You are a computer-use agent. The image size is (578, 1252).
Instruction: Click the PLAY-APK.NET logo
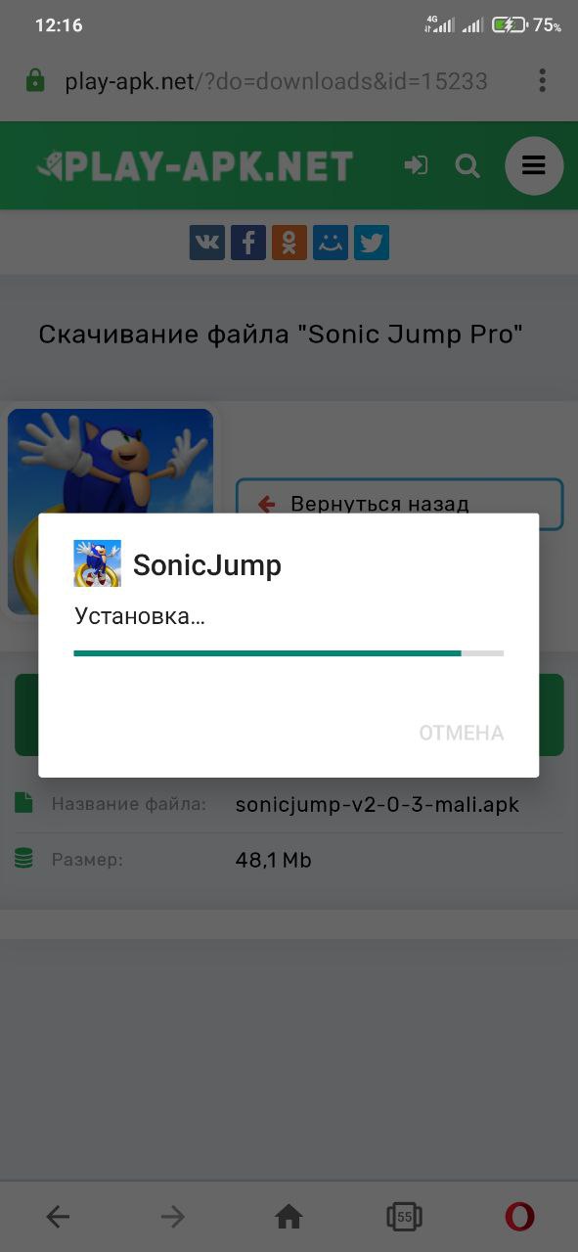(x=194, y=166)
